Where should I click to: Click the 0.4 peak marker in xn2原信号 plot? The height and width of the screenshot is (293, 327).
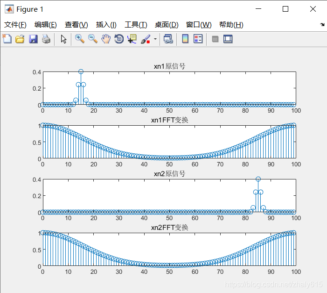(x=258, y=179)
